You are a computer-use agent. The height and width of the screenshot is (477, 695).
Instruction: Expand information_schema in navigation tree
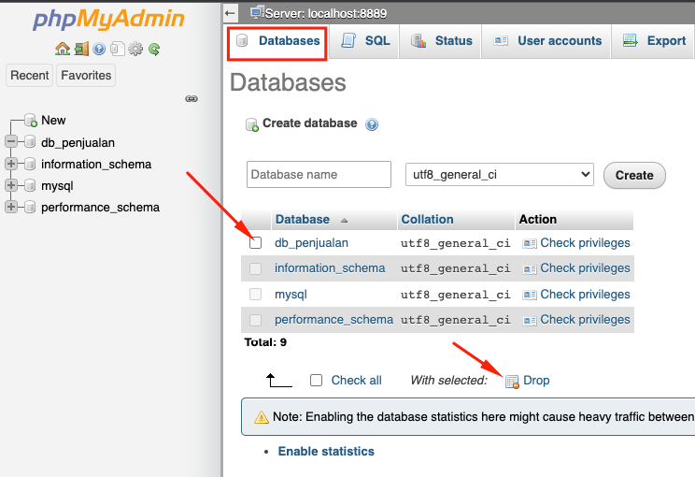click(11, 164)
